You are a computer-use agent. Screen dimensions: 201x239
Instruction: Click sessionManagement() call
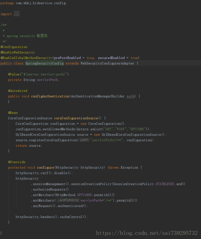50,184
